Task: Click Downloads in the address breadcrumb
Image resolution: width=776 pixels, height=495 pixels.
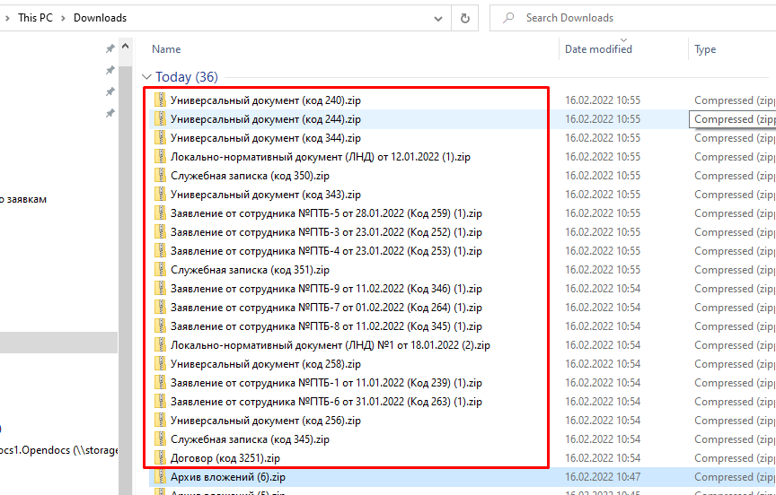Action: (x=100, y=18)
